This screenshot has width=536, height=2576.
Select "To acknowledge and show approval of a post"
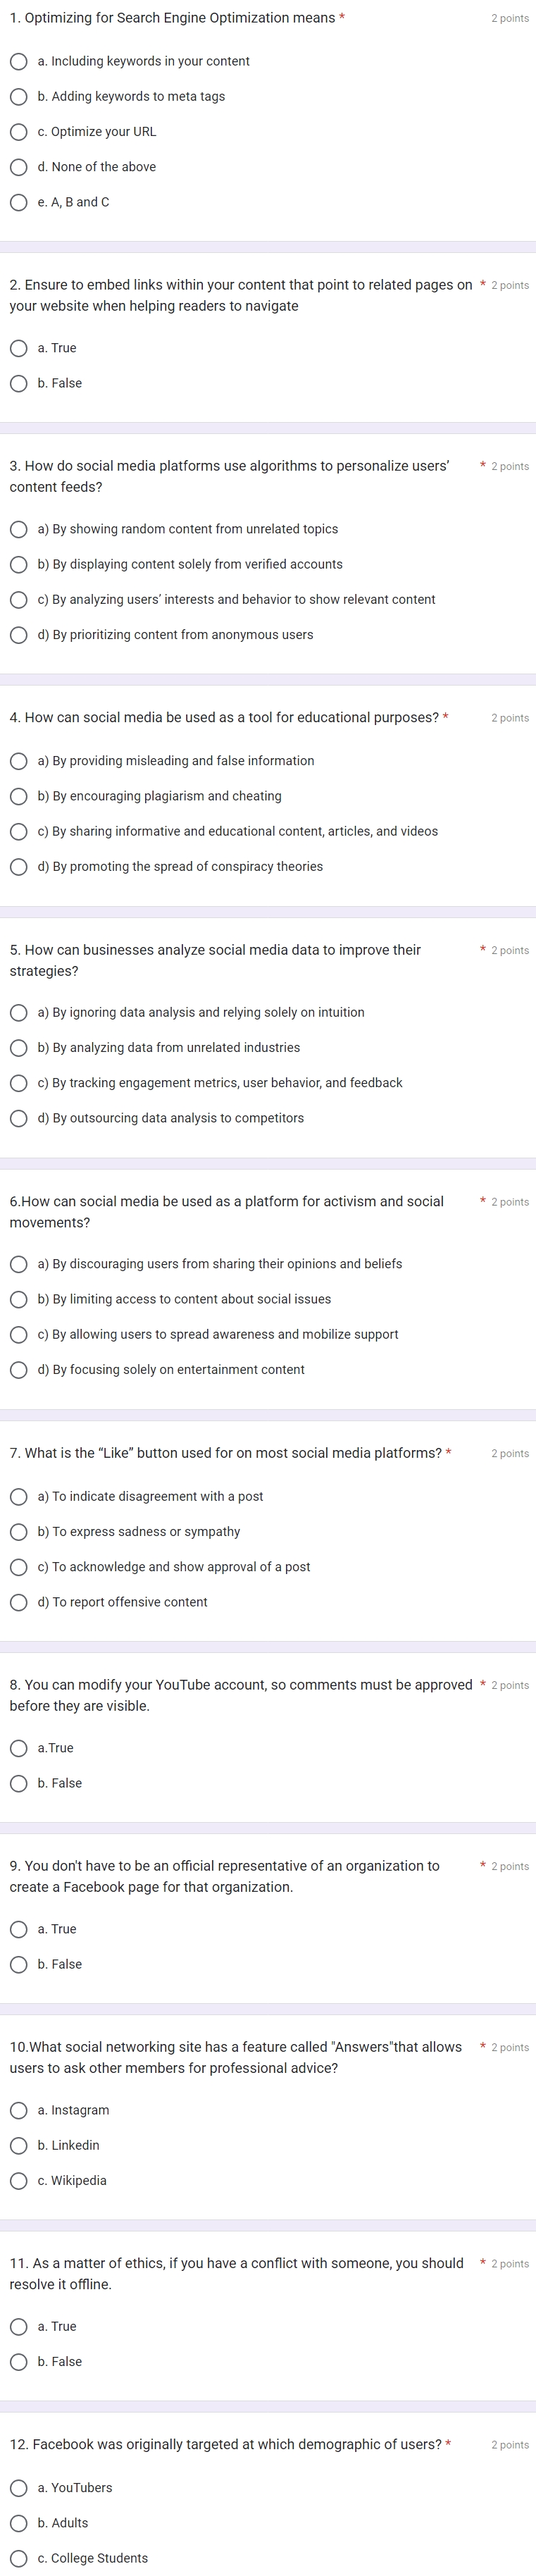coord(18,1566)
